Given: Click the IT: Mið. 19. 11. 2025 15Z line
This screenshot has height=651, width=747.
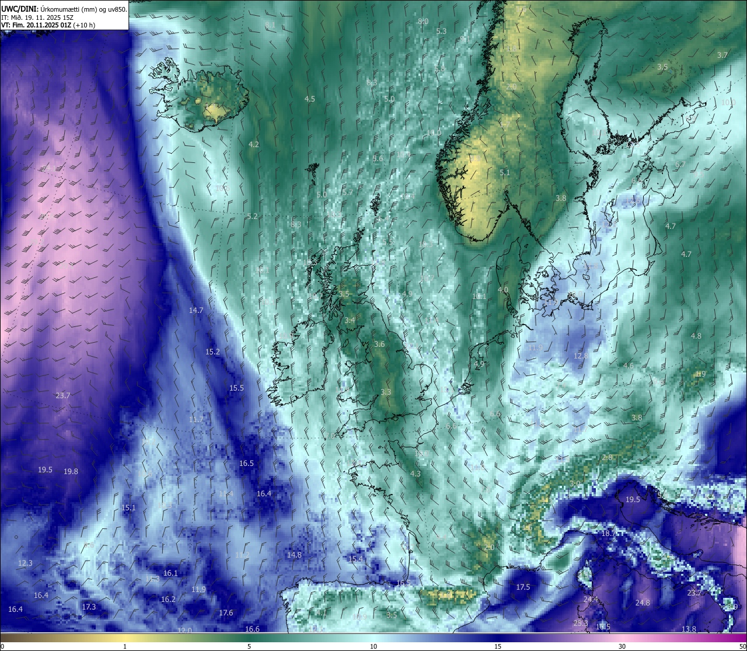Looking at the screenshot, I should 37,18.
